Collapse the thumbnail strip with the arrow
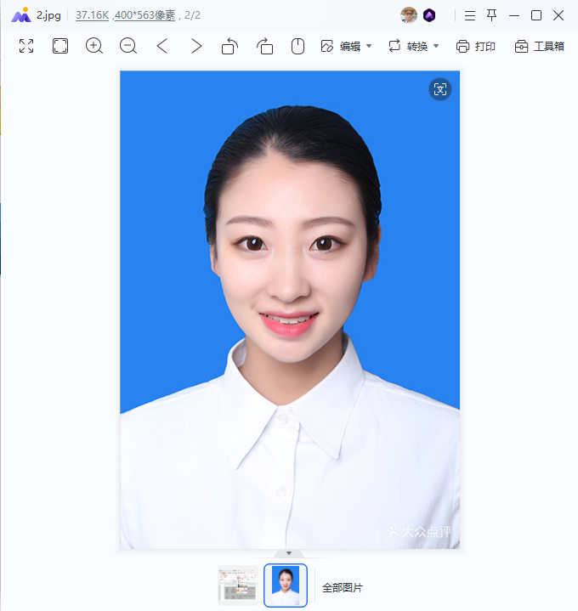This screenshot has height=611, width=578. pyautogui.click(x=289, y=553)
